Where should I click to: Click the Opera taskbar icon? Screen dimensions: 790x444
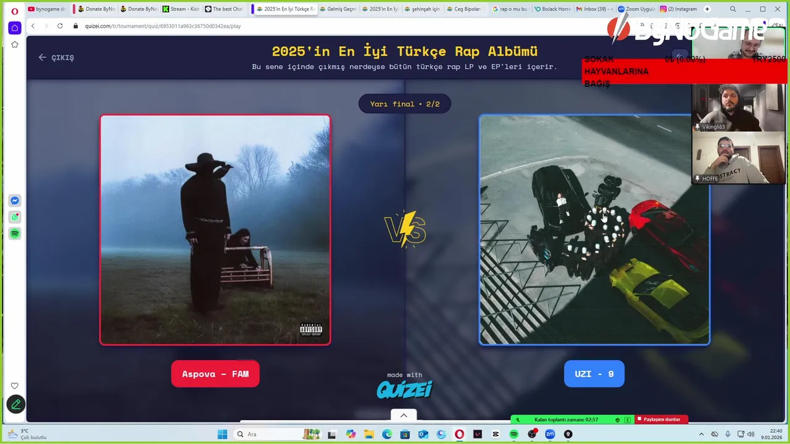pyautogui.click(x=459, y=434)
